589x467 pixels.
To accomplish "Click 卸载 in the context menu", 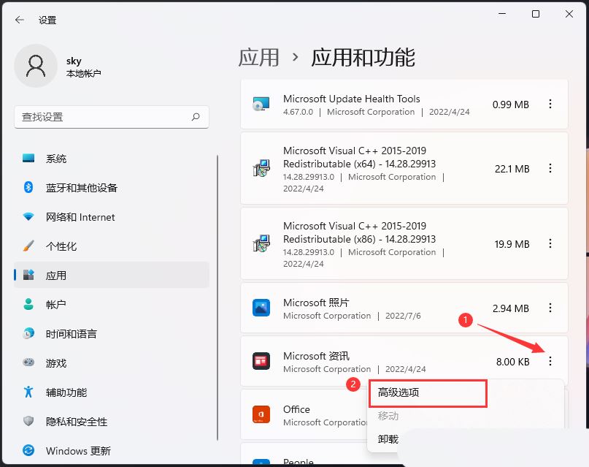I will pos(386,439).
